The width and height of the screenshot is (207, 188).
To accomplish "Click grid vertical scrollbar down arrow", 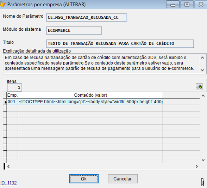I will point(203,160).
